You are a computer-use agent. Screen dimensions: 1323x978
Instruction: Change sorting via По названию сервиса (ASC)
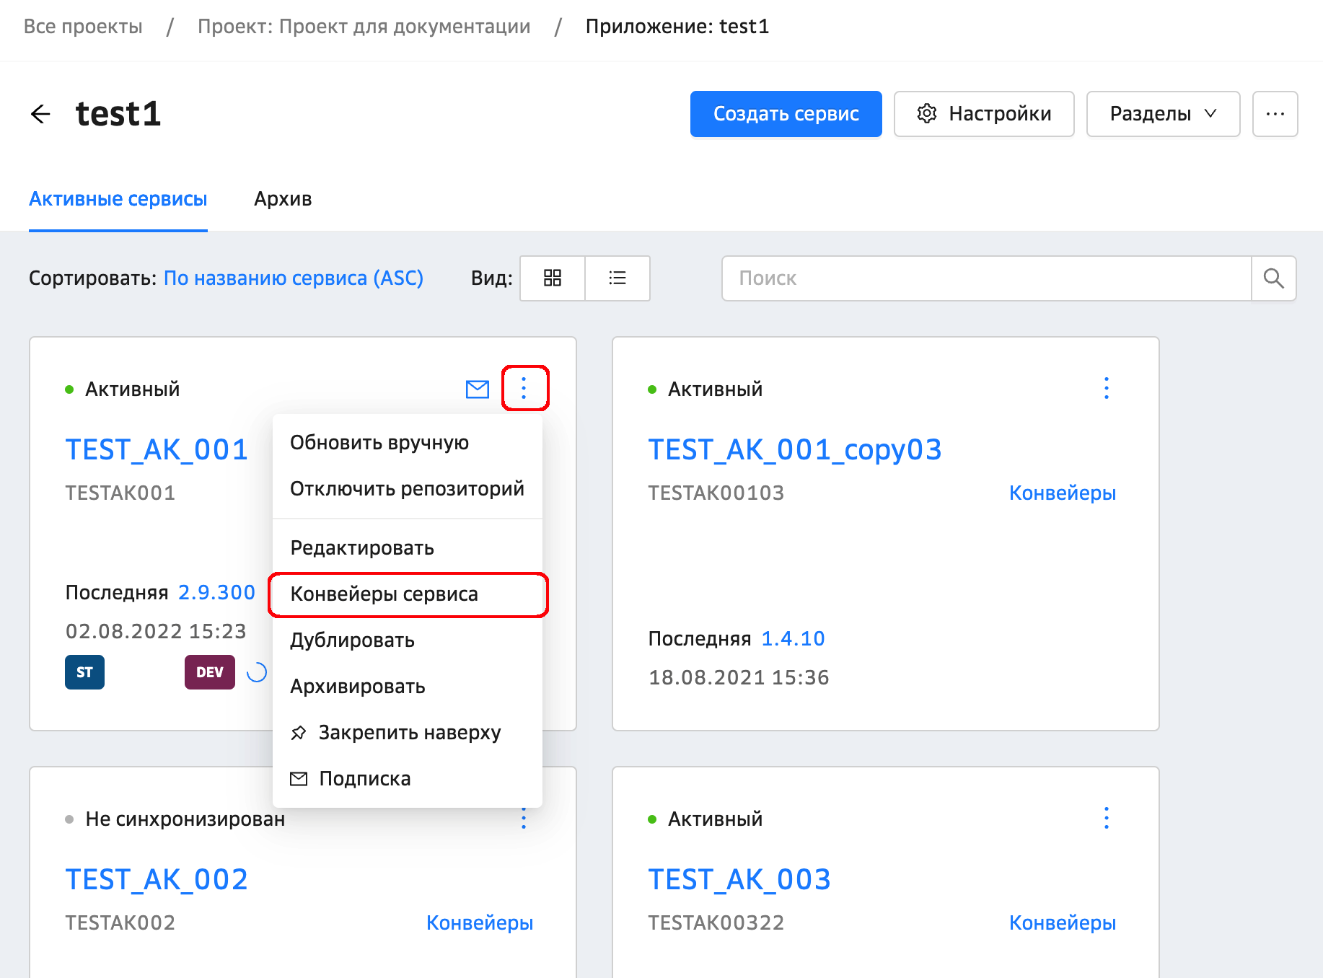point(294,278)
